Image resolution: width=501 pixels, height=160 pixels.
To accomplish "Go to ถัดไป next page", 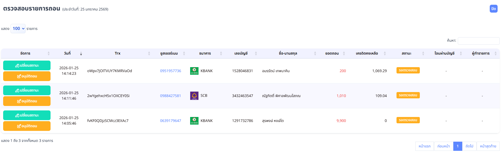I will (x=469, y=146).
